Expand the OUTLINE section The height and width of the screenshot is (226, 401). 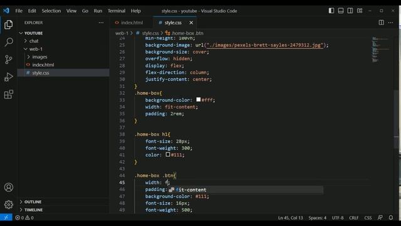(64, 202)
